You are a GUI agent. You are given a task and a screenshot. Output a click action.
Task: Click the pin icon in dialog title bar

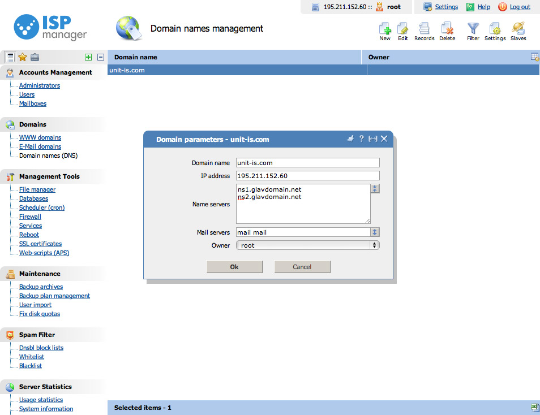coord(350,139)
